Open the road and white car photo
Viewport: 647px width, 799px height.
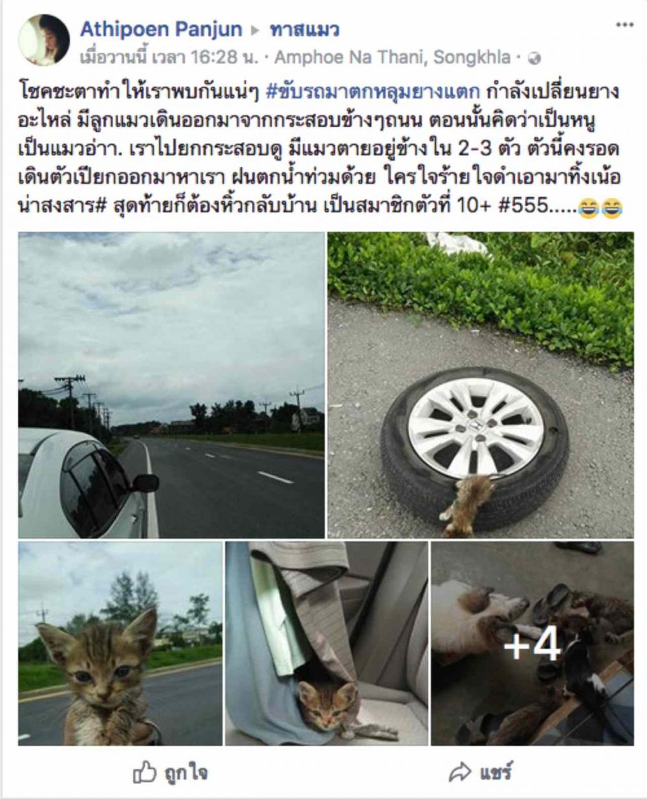coord(171,385)
